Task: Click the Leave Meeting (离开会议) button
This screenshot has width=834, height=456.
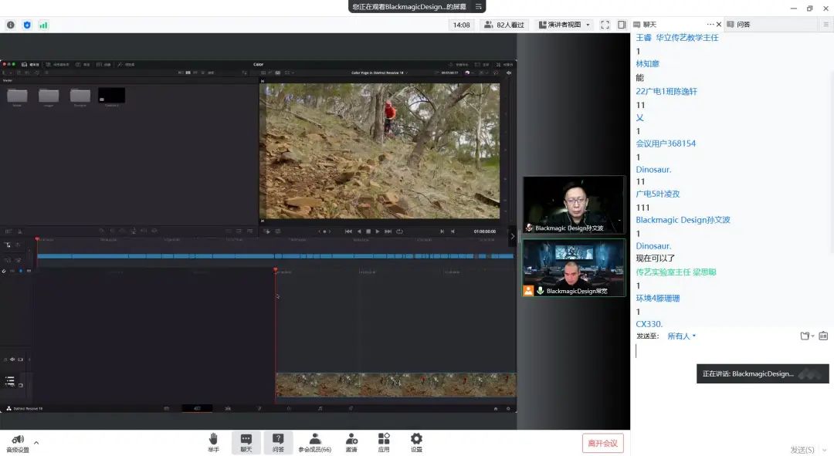Action: tap(602, 443)
